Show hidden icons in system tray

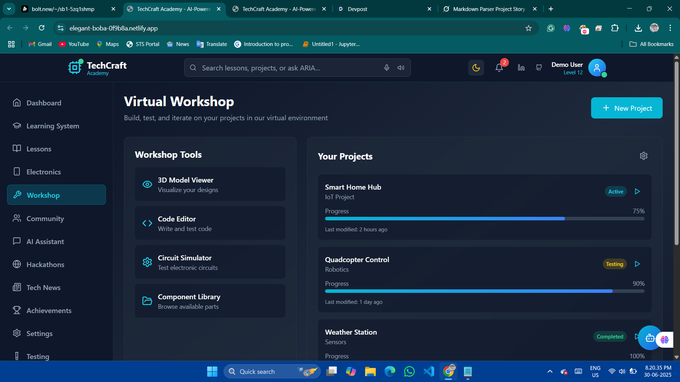click(x=550, y=371)
